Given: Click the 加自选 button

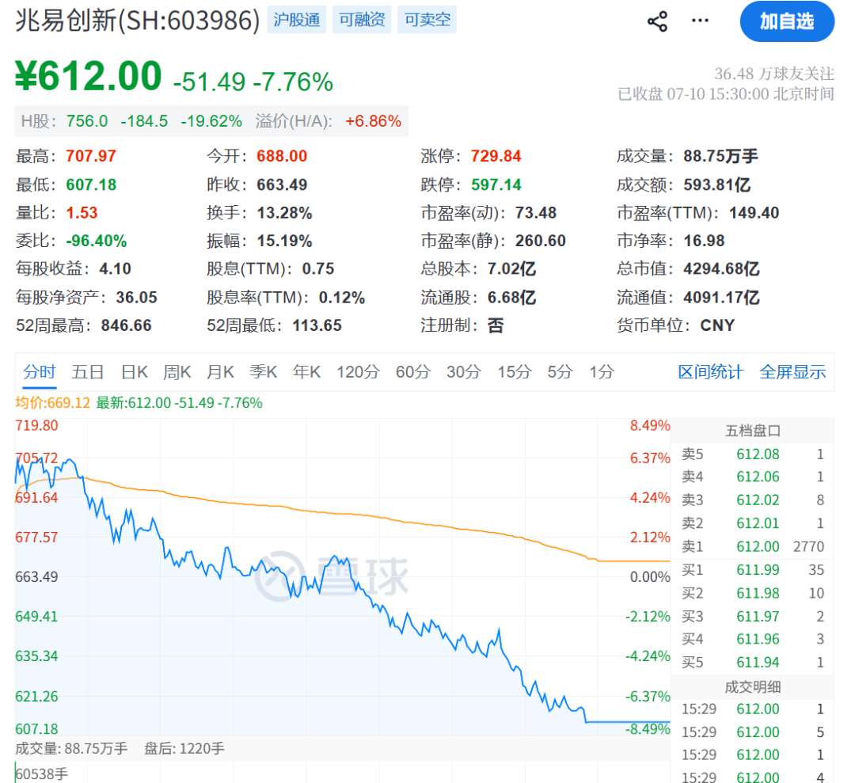Looking at the screenshot, I should (787, 21).
